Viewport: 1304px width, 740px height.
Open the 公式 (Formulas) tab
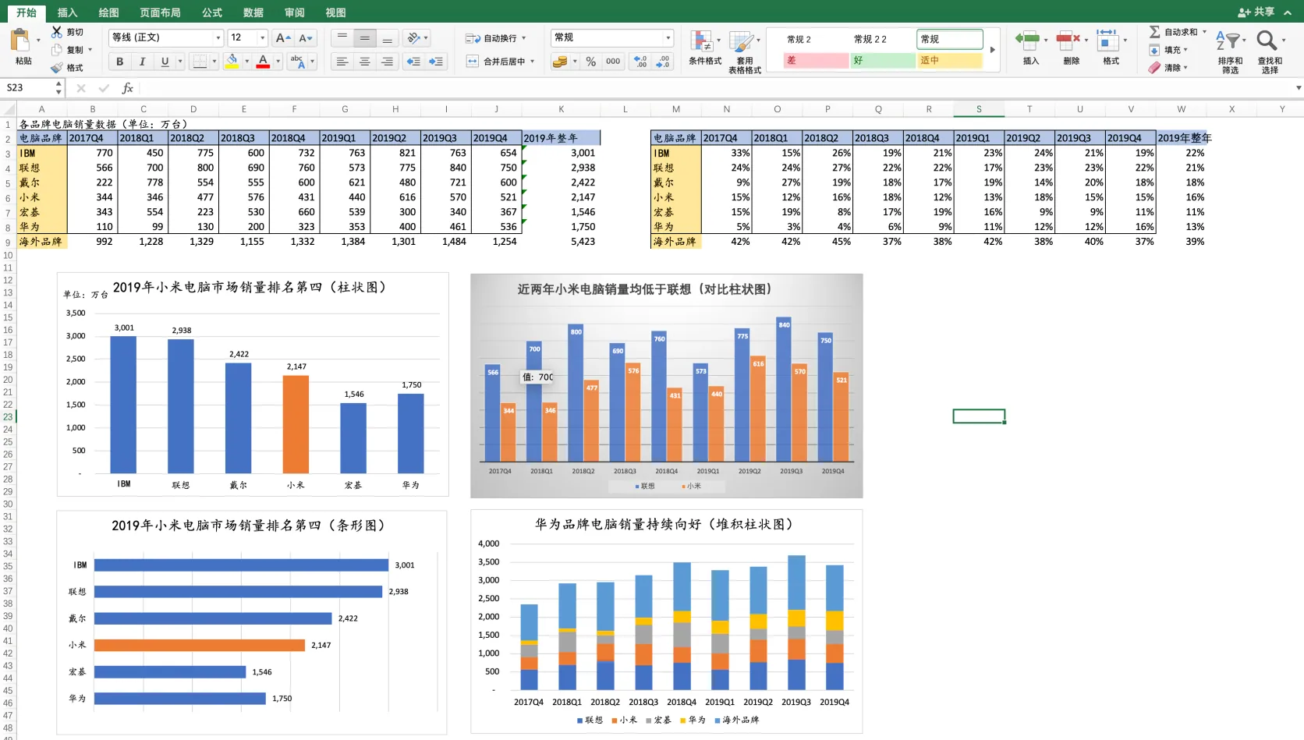(212, 12)
